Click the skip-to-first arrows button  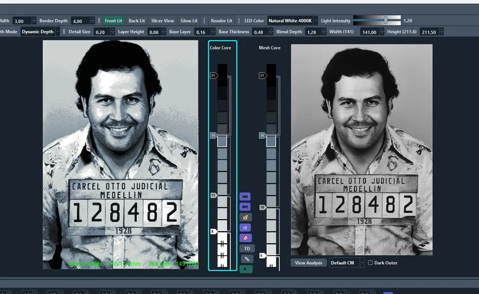[x=245, y=197]
